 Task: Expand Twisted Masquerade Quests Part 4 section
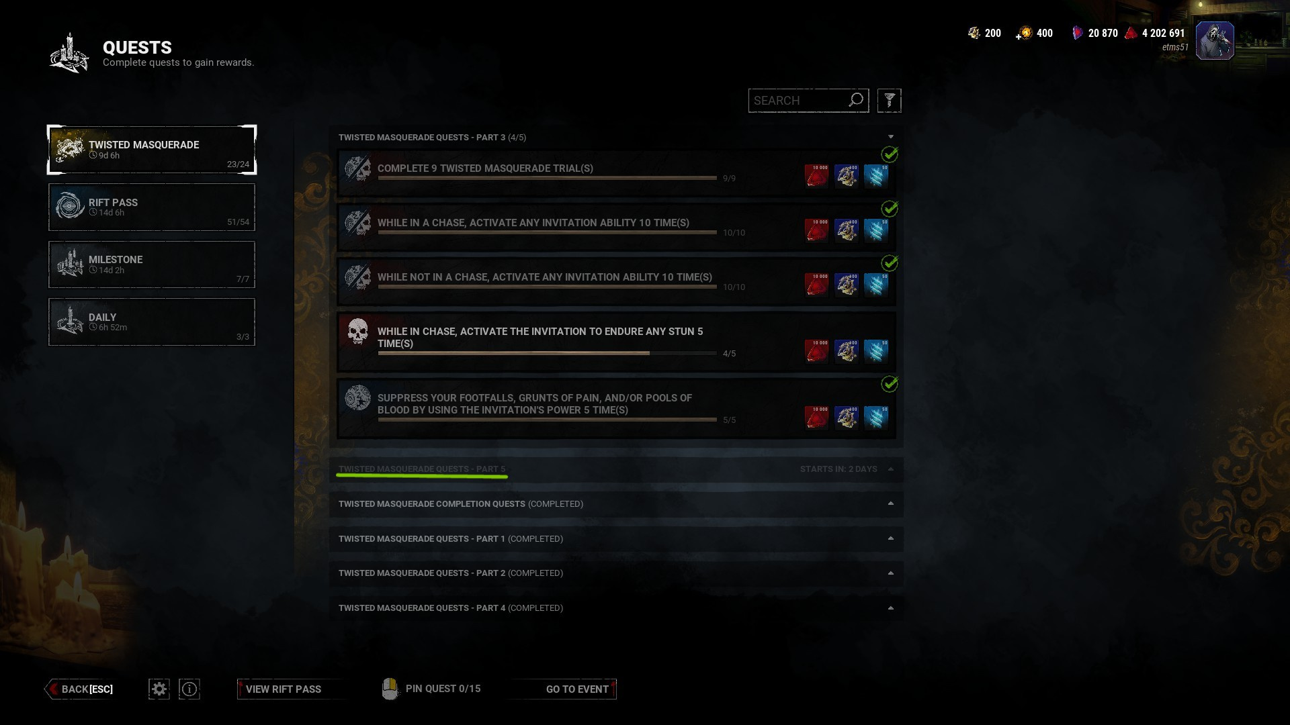(x=615, y=608)
